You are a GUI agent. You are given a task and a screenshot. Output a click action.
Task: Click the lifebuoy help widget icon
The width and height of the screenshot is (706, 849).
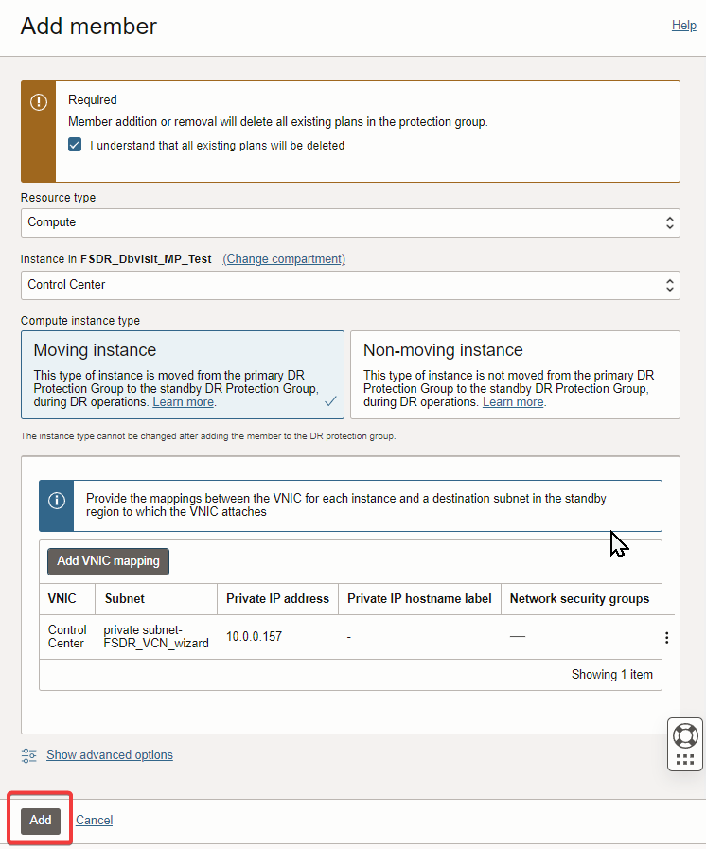click(x=685, y=735)
